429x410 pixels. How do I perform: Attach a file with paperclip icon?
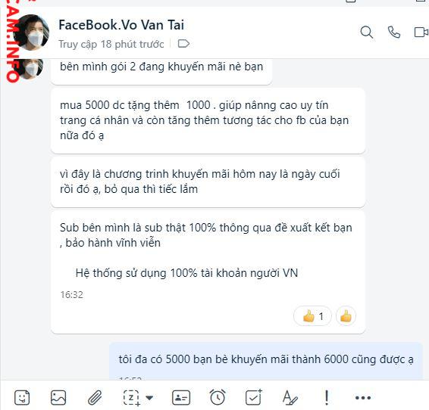95,398
